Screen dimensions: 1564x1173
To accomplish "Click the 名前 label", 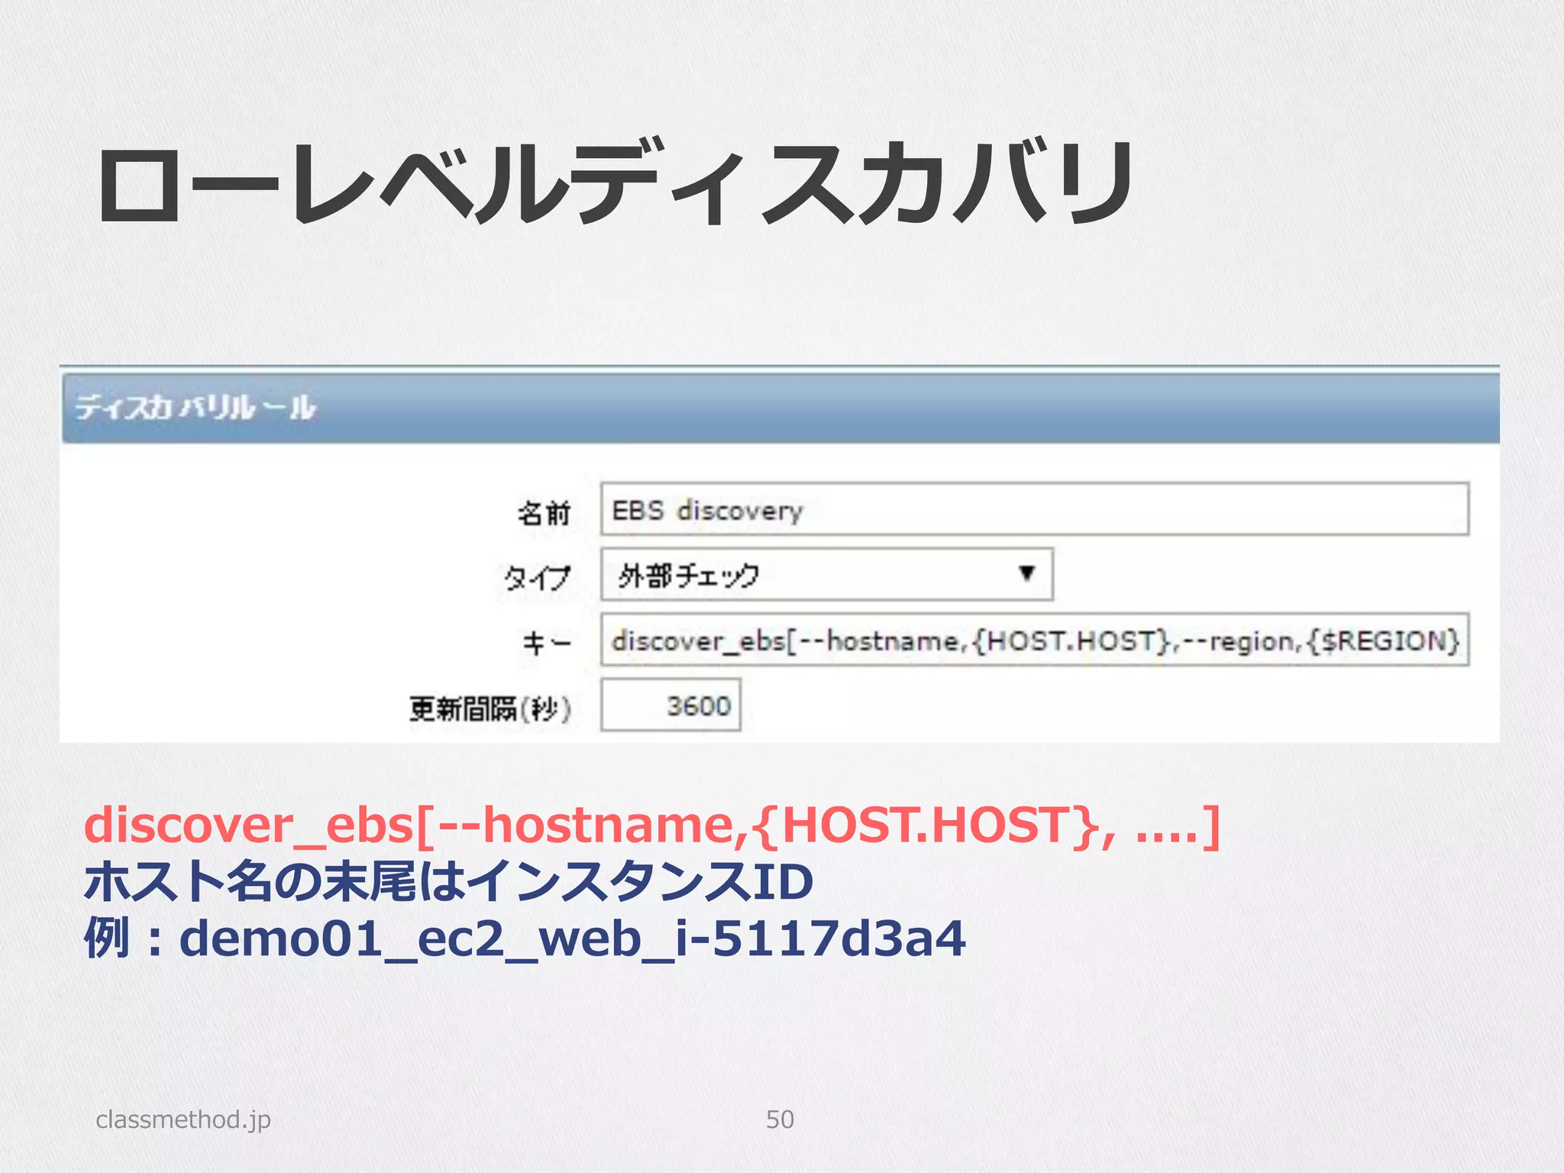I will coord(544,512).
